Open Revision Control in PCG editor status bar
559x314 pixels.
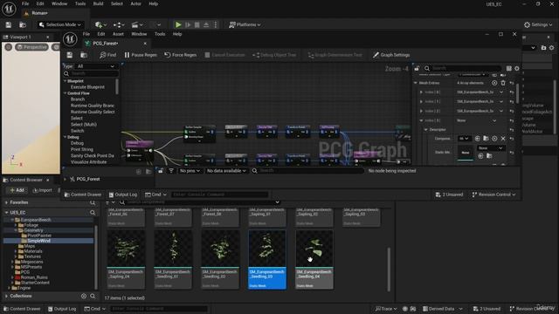coord(493,195)
